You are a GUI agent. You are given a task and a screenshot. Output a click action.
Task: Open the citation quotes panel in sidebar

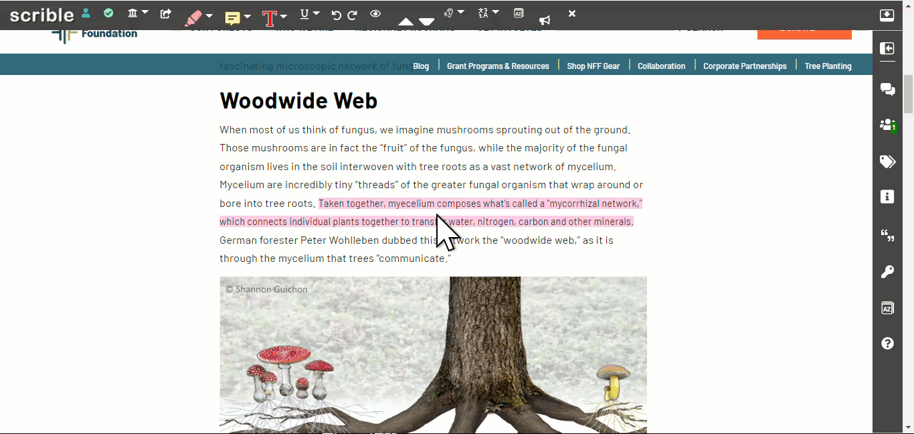887,235
